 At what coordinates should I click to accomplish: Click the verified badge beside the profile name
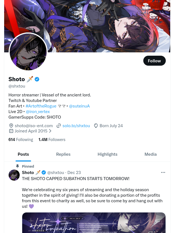37,79
